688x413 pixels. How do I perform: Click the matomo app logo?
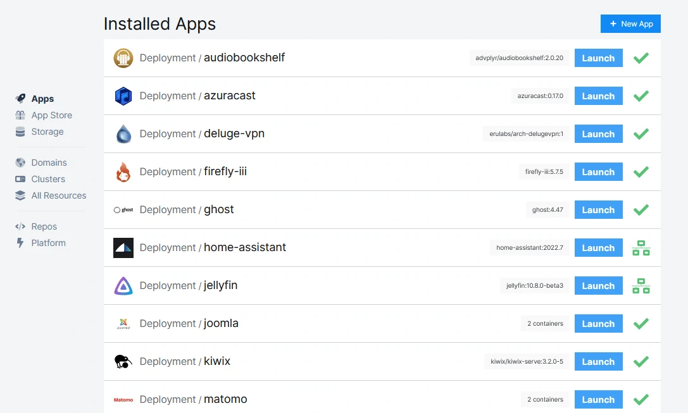click(123, 400)
